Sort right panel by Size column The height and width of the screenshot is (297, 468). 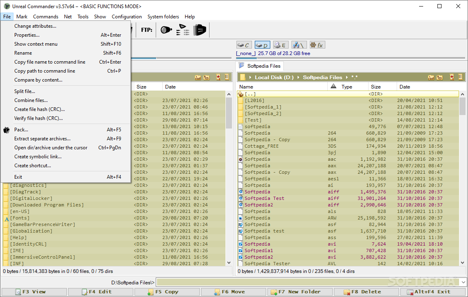tap(382, 86)
